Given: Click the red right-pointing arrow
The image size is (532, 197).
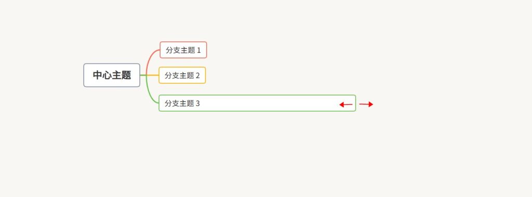Looking at the screenshot, I should click(x=366, y=104).
